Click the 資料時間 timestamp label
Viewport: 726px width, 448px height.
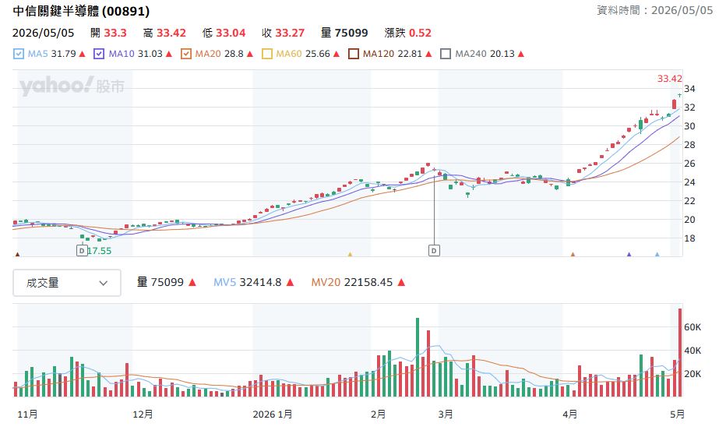[654, 10]
